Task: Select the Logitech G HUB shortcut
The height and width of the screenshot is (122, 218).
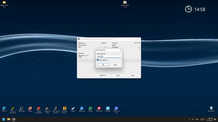Action: pos(47,110)
